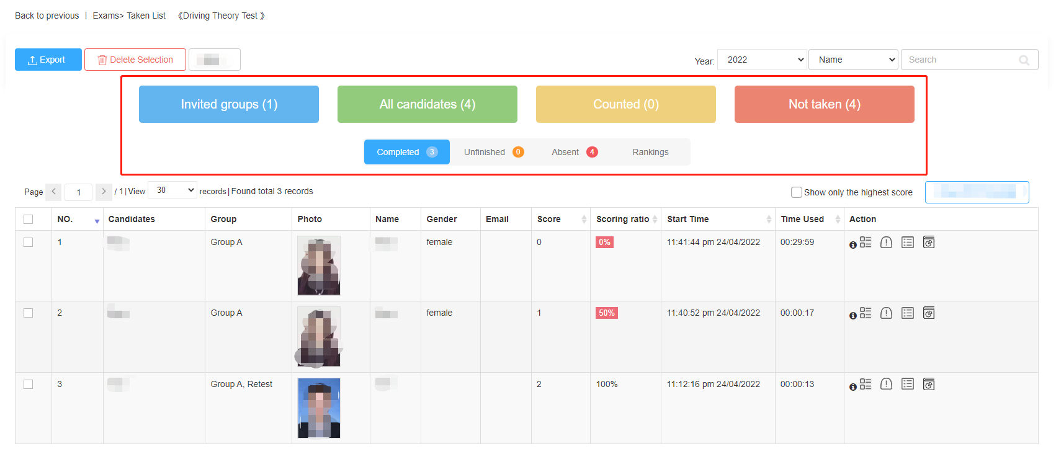Enable Show only the highest score
This screenshot has height=459, width=1056.
(797, 192)
